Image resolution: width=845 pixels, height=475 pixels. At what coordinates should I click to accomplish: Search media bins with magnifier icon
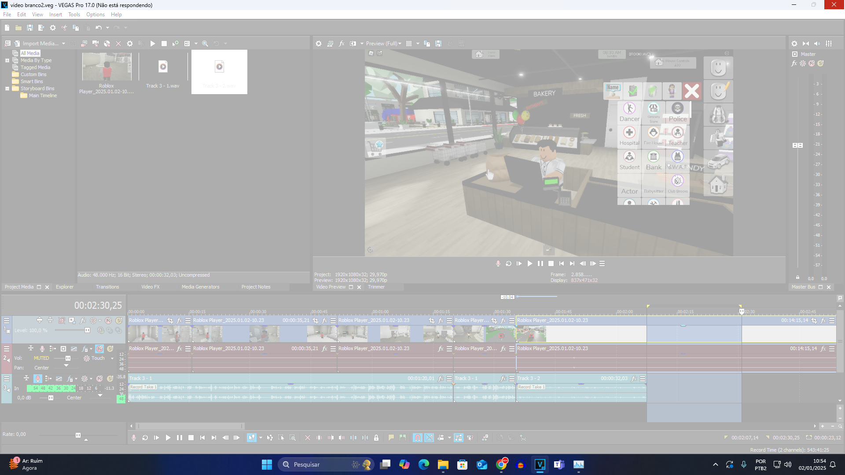pos(205,44)
